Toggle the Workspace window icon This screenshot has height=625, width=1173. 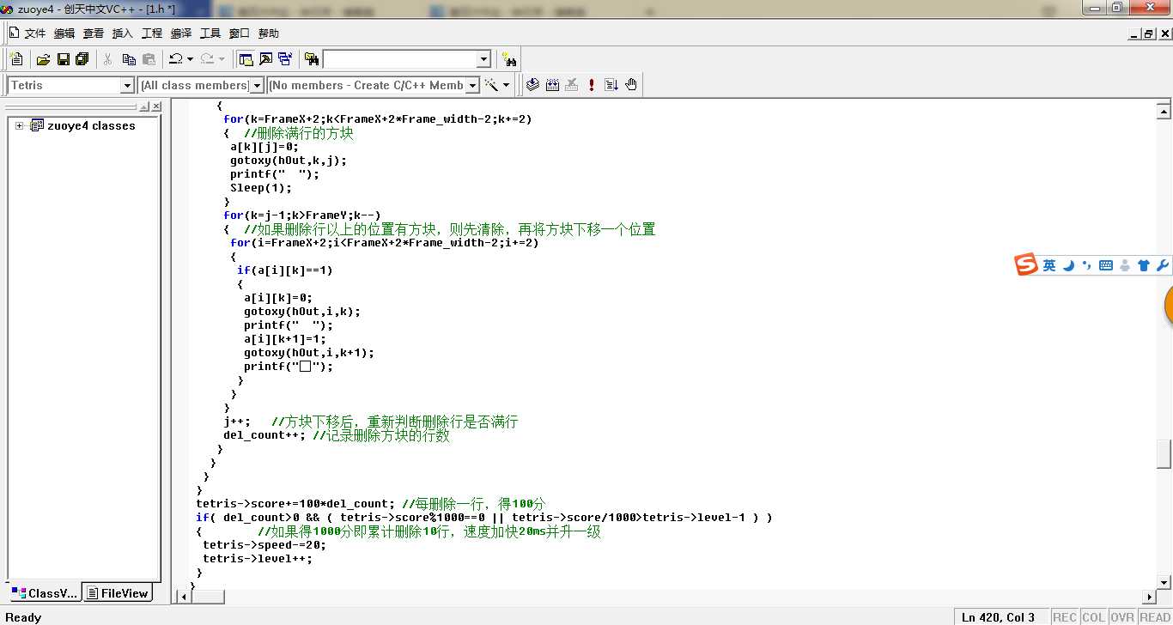pyautogui.click(x=246, y=59)
